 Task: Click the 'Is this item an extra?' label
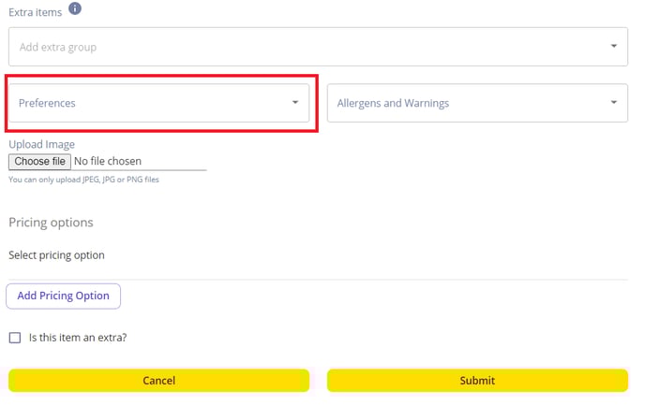[x=78, y=338]
